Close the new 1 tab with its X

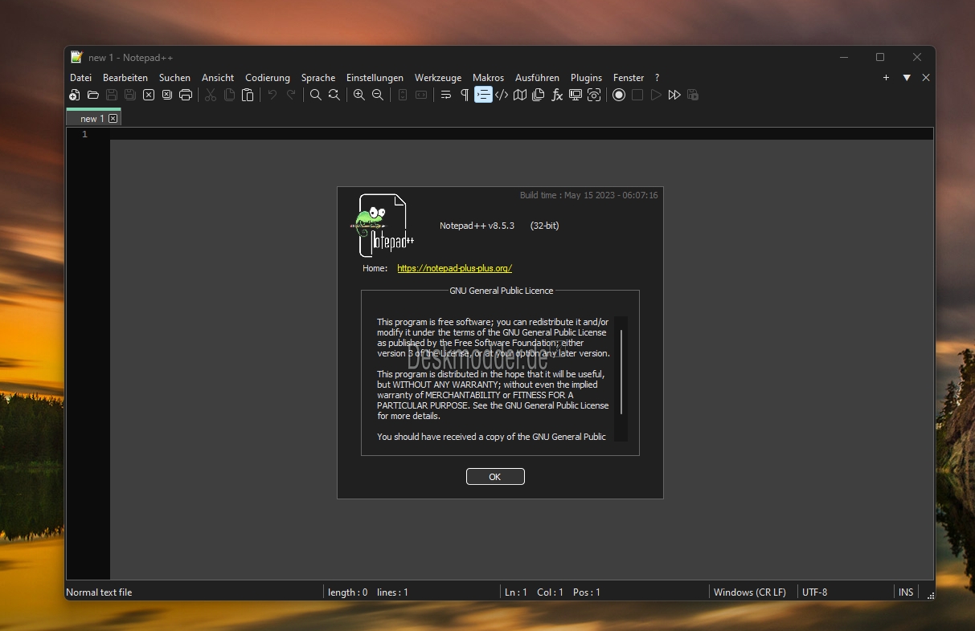pyautogui.click(x=113, y=119)
